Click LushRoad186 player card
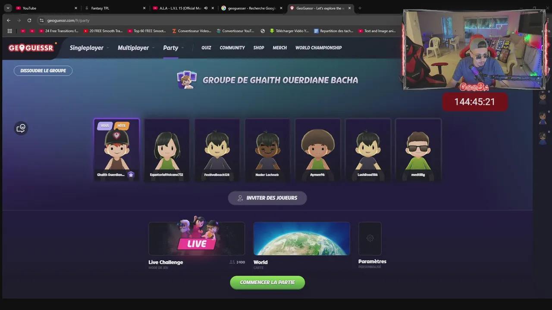Screen dimensions: 552x310 coord(368,149)
